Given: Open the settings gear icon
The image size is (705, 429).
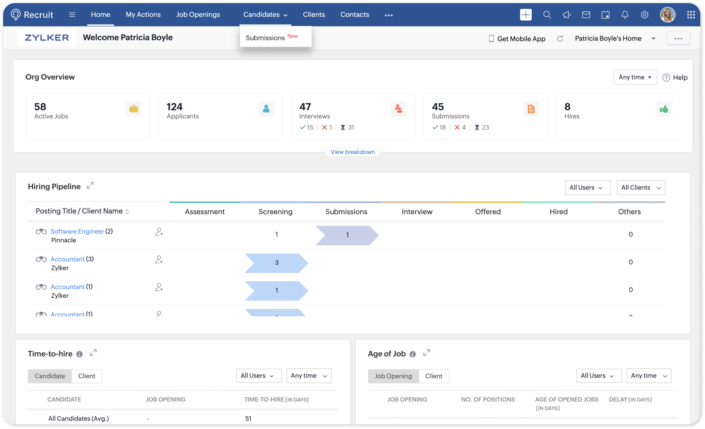Looking at the screenshot, I should point(645,15).
